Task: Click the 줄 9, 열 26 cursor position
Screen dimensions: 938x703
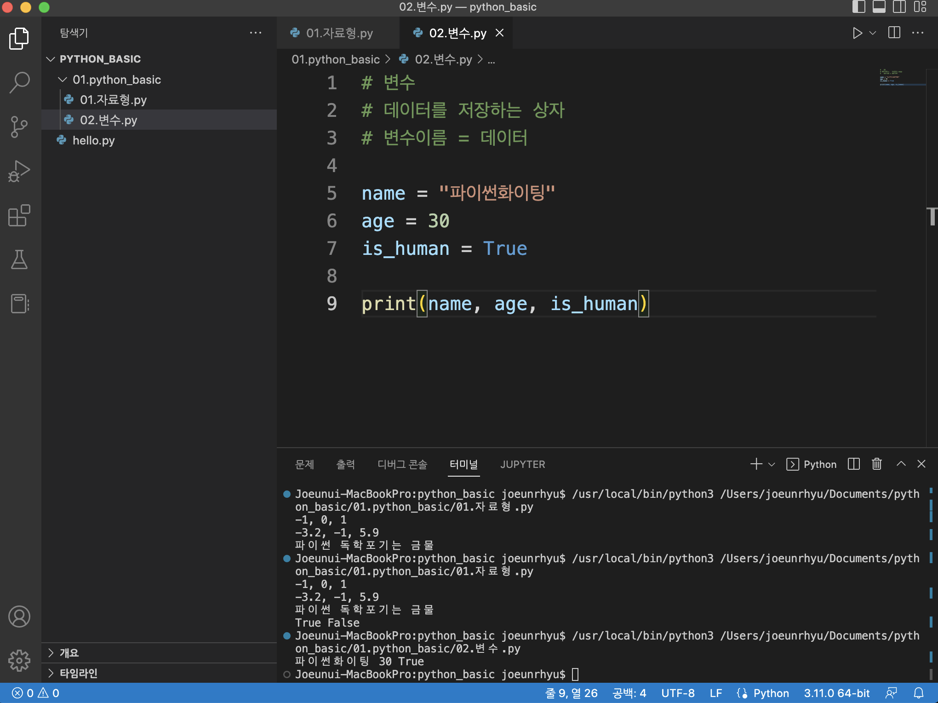Action: tap(571, 693)
